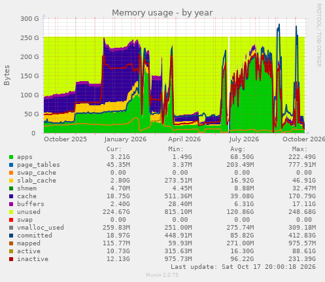Click the committed navy legend swatch
This screenshot has height=282, width=325.
click(11, 236)
